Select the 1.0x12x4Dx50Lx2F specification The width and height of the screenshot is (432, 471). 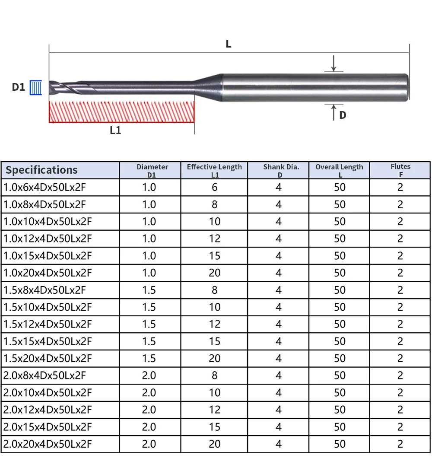[x=48, y=239]
